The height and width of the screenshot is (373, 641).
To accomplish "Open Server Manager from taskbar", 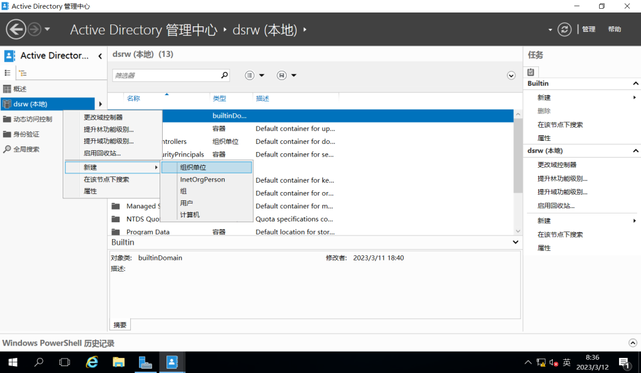I will [x=145, y=362].
